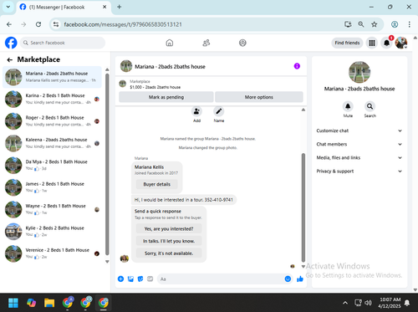Open the Windows Start menu
Viewport: 418px width, 312px height.
coord(13,303)
